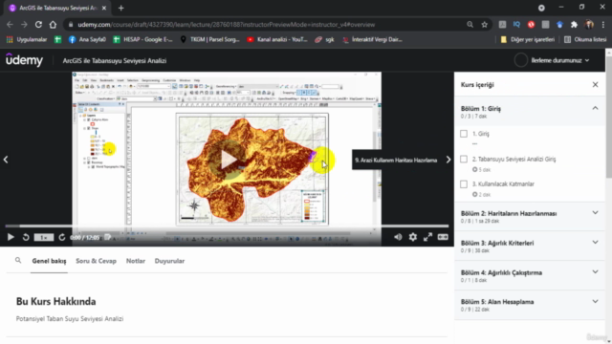Add a note at current time
612x344 pixels.
click(x=108, y=237)
